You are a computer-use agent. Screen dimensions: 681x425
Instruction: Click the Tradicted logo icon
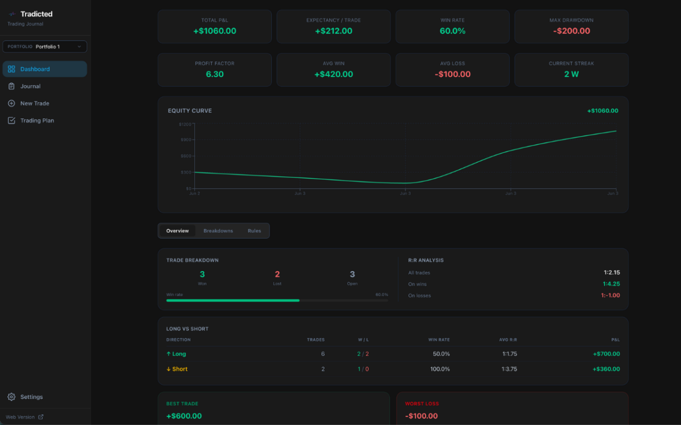click(12, 14)
